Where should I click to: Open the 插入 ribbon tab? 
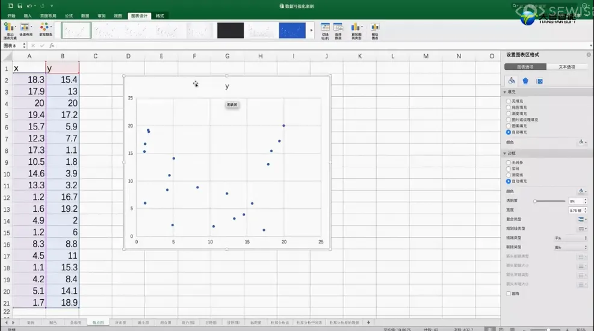[28, 16]
